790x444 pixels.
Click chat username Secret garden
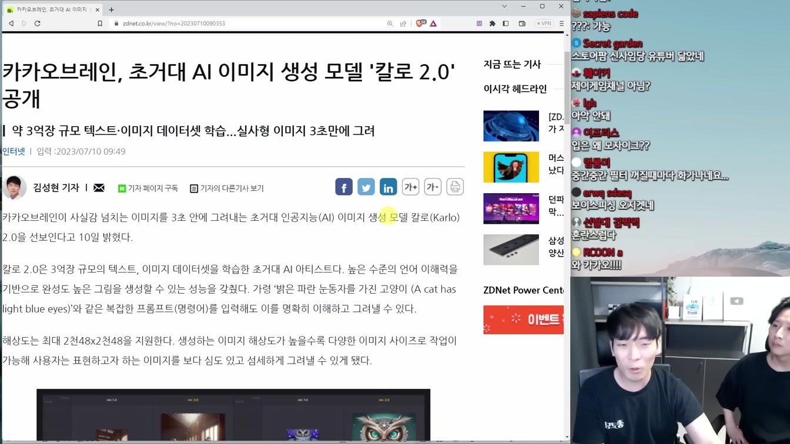tap(612, 43)
